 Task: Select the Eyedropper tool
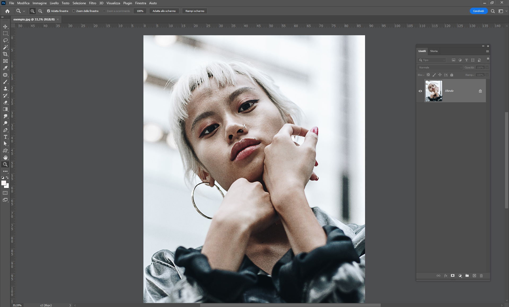[5, 68]
